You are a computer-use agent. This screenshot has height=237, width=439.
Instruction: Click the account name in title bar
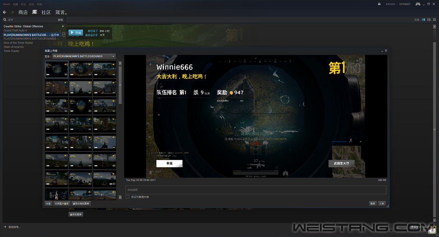point(405,4)
